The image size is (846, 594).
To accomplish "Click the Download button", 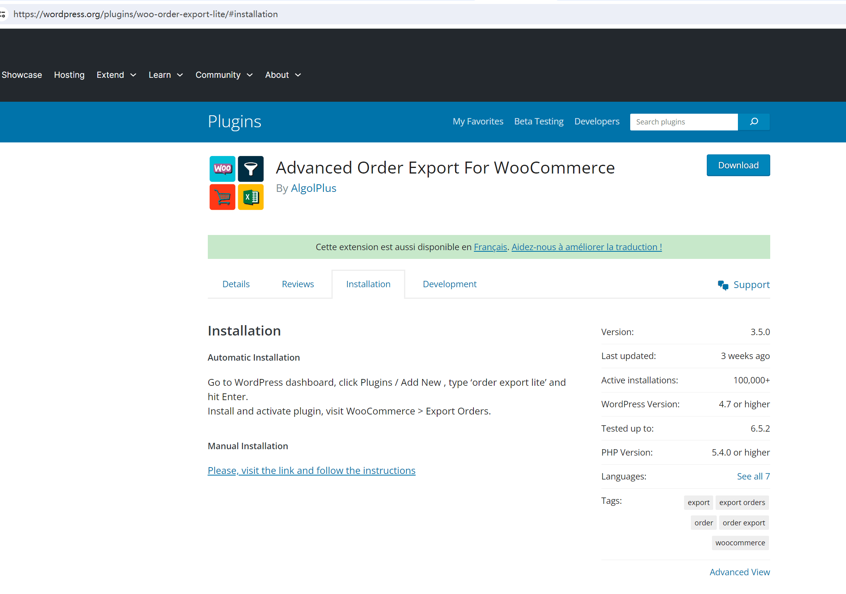I will [738, 165].
